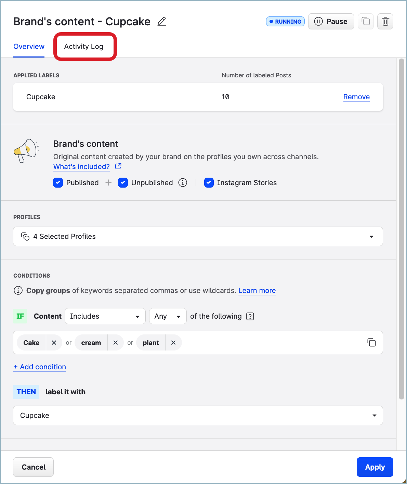Click the info icon next to Unpublished
The image size is (407, 484).
coord(183,182)
